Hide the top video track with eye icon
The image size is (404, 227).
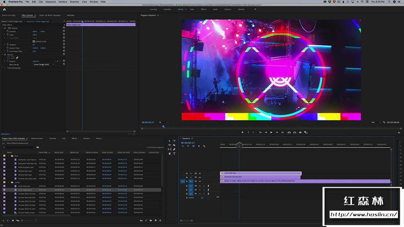click(x=200, y=173)
